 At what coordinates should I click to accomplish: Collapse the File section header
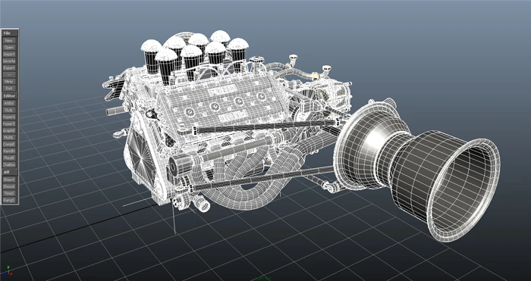[x=10, y=33]
